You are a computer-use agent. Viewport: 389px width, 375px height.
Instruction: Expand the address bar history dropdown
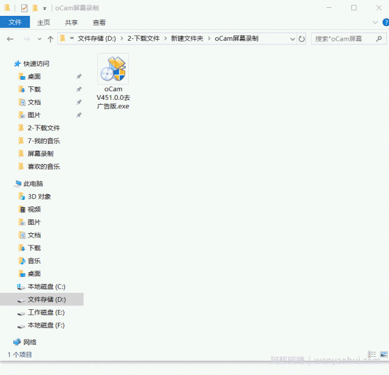click(292, 39)
